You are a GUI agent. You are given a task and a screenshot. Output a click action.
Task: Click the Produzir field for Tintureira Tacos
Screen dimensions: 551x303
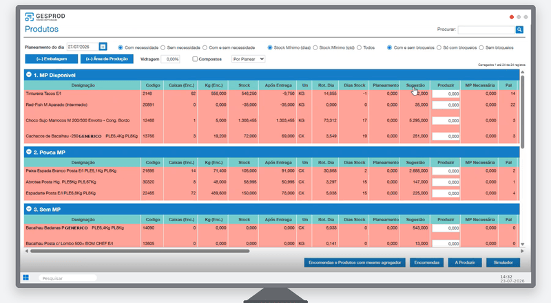click(x=446, y=93)
